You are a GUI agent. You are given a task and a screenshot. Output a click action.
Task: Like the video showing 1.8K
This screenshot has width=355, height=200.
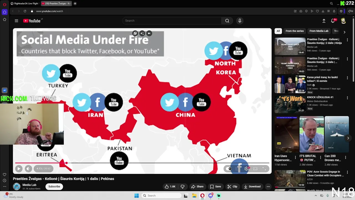(170, 186)
